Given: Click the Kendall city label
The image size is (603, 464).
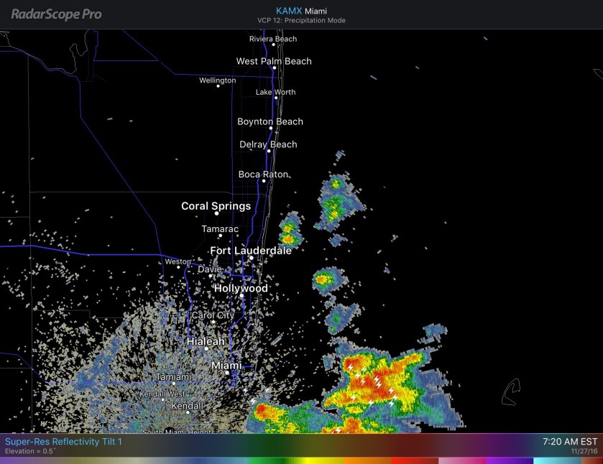Looking at the screenshot, I should pyautogui.click(x=187, y=407).
